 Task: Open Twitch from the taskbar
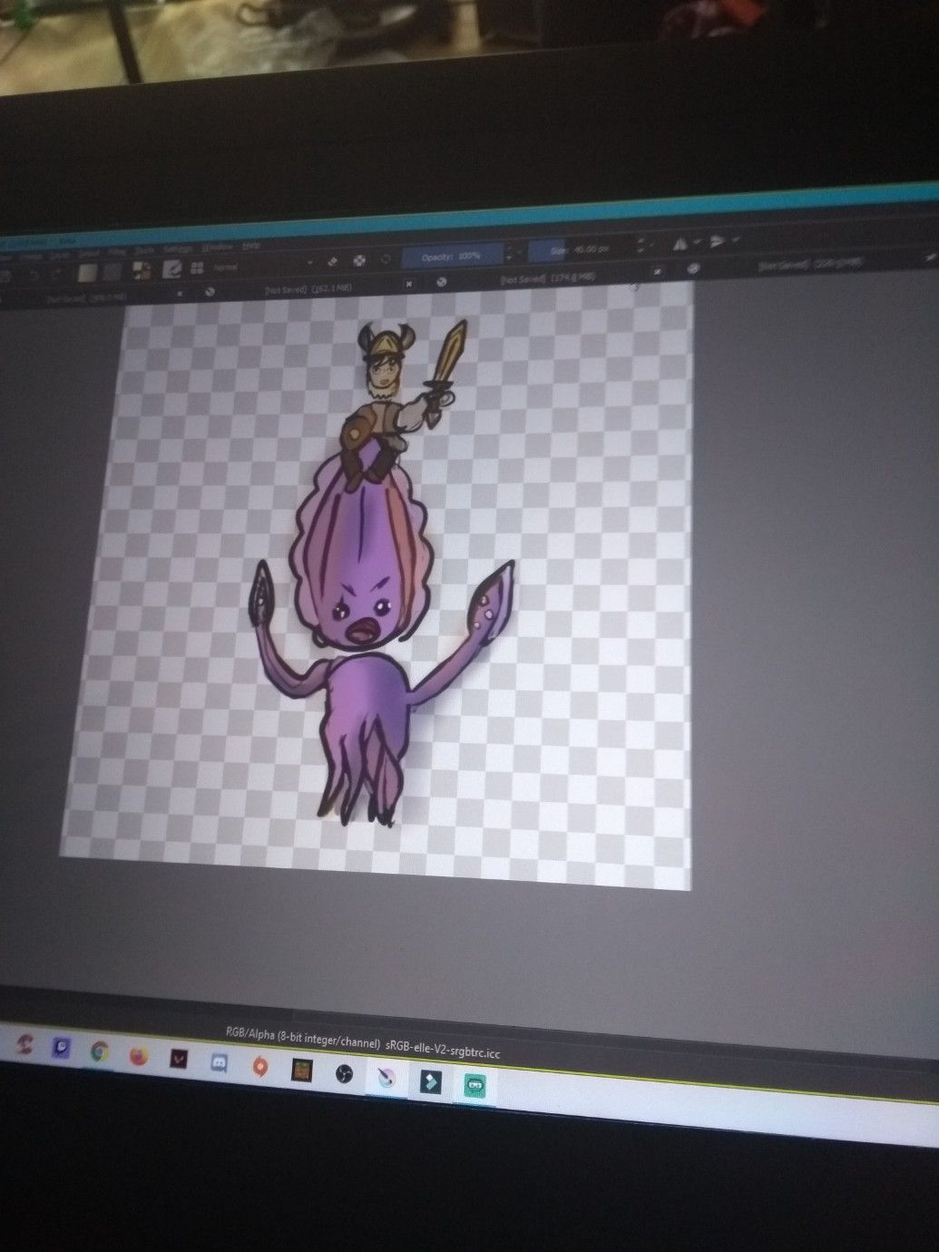click(61, 1049)
